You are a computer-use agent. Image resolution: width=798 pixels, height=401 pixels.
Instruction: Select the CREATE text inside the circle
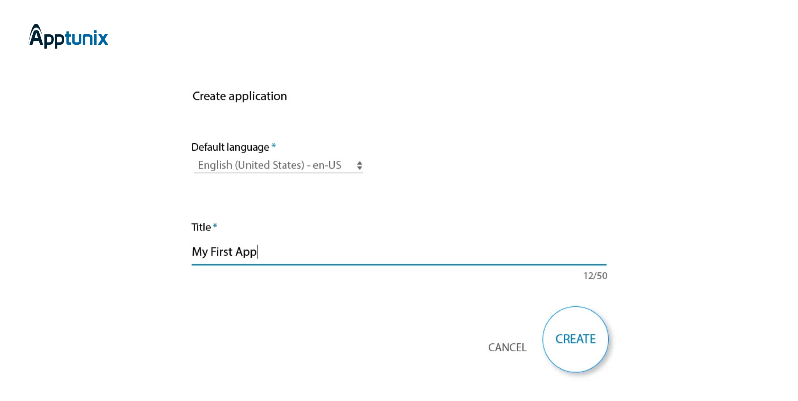point(576,339)
